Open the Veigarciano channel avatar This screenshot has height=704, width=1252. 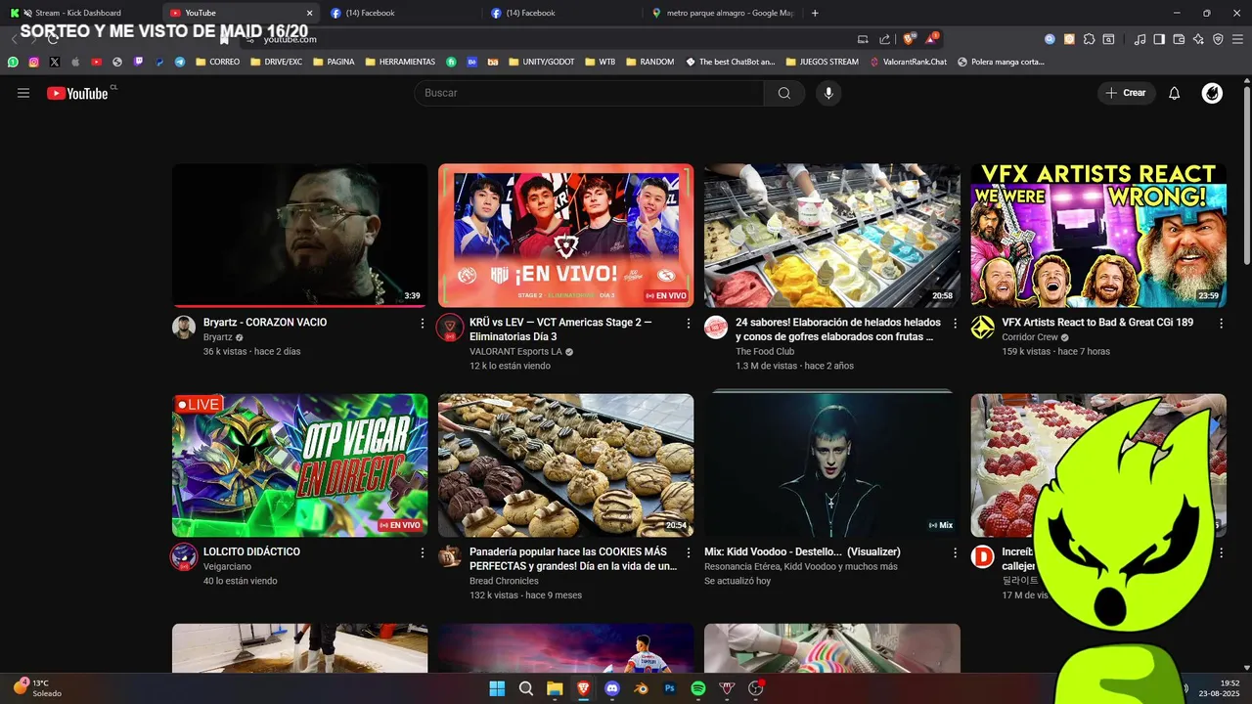(x=184, y=556)
